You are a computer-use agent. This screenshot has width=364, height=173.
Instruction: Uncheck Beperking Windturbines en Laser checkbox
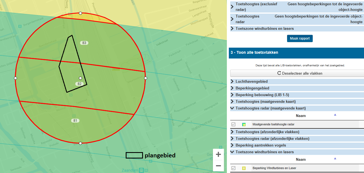[234, 168]
